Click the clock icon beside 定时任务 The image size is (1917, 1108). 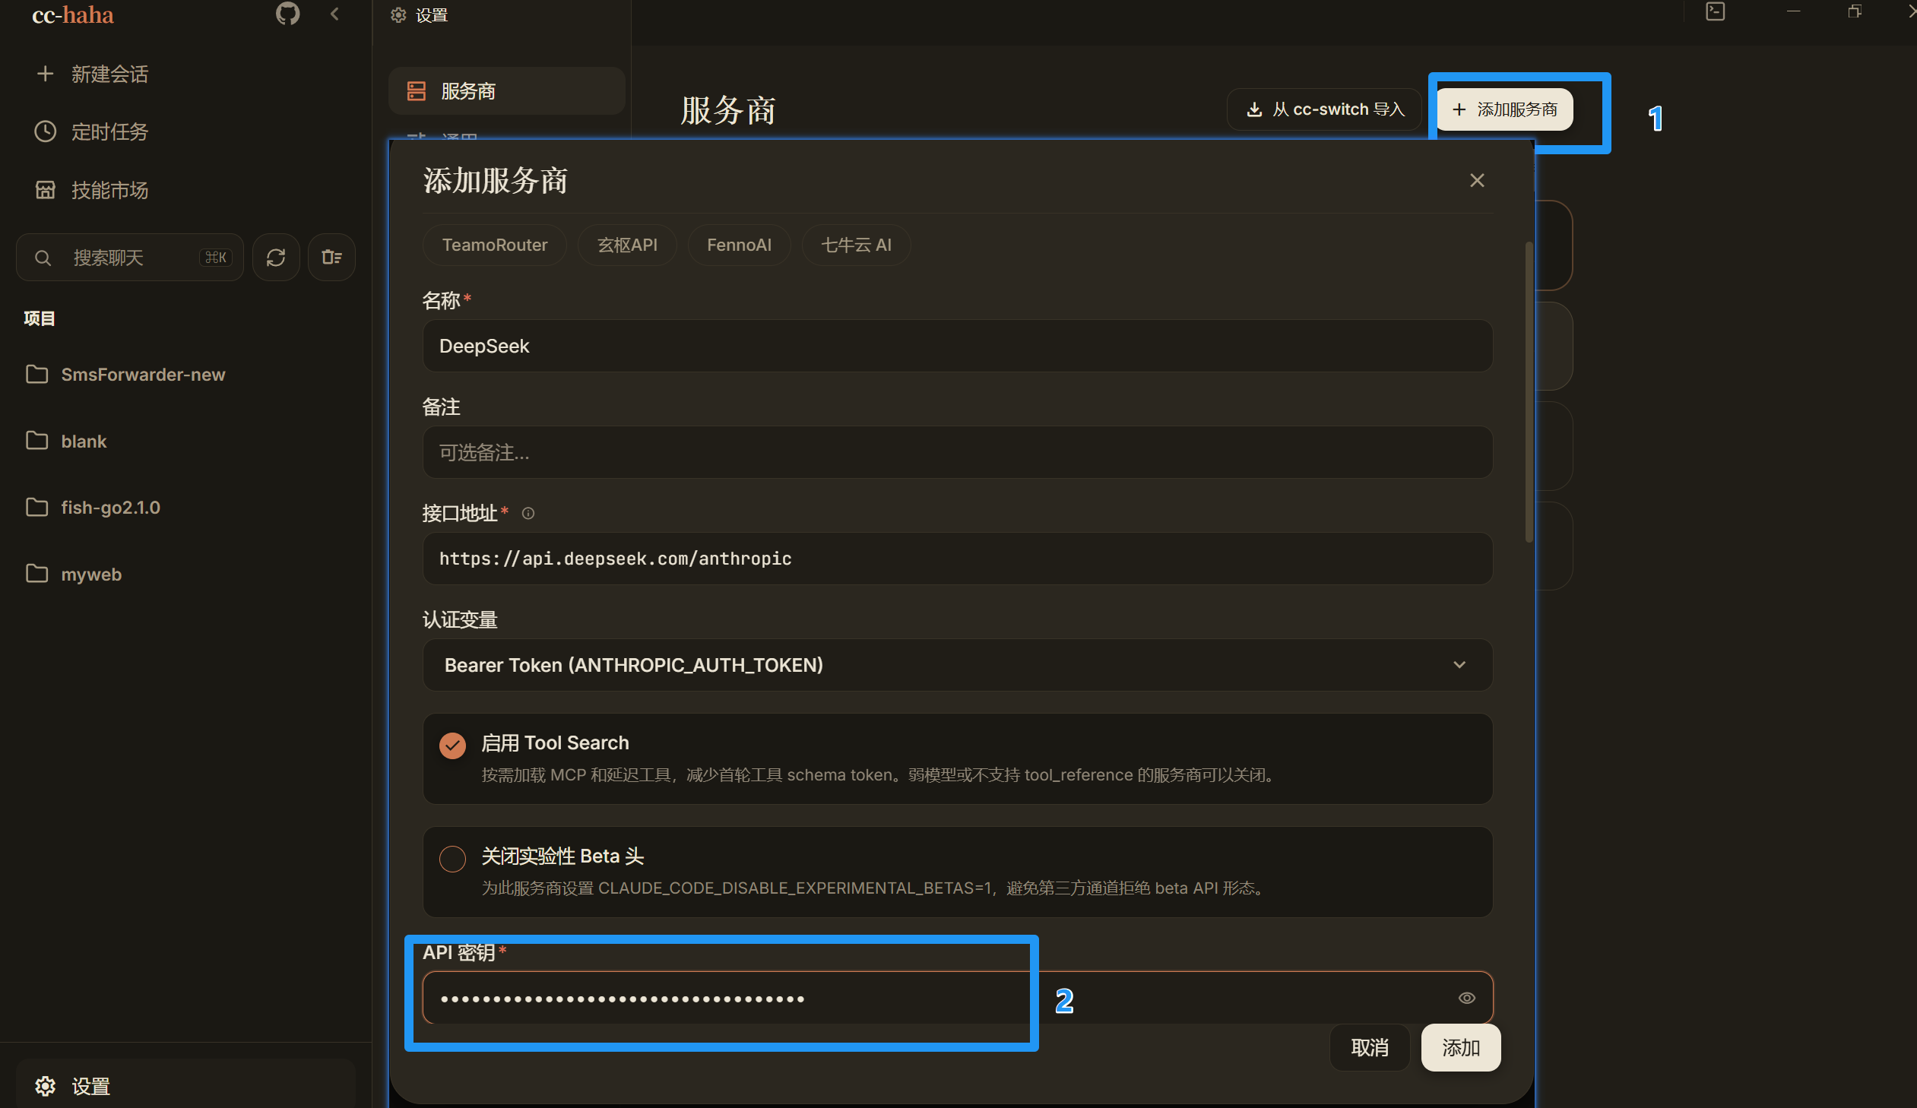coord(45,131)
